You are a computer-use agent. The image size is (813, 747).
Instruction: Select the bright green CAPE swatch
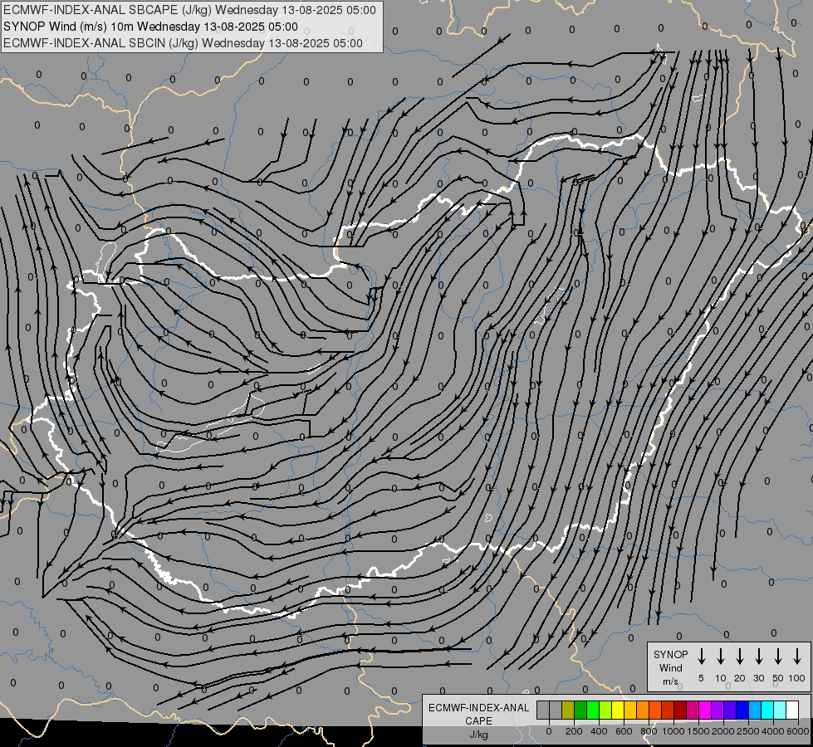click(593, 710)
